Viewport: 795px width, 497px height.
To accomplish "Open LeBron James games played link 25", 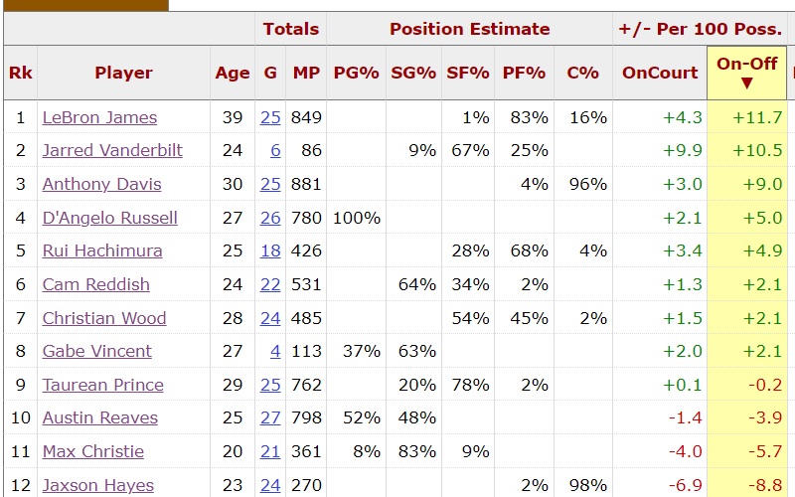I will click(x=270, y=117).
